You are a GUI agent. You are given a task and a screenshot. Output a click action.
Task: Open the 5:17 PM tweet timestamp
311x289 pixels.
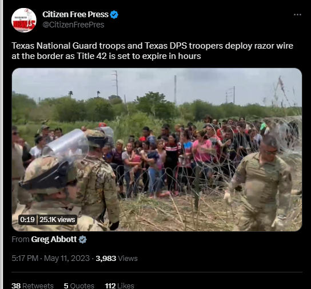(x=25, y=258)
